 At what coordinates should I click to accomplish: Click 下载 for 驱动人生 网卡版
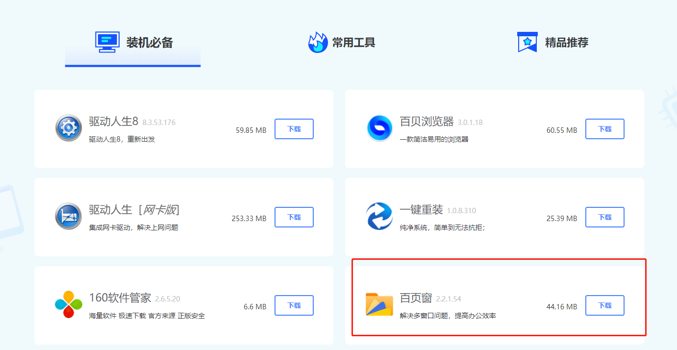tap(294, 217)
